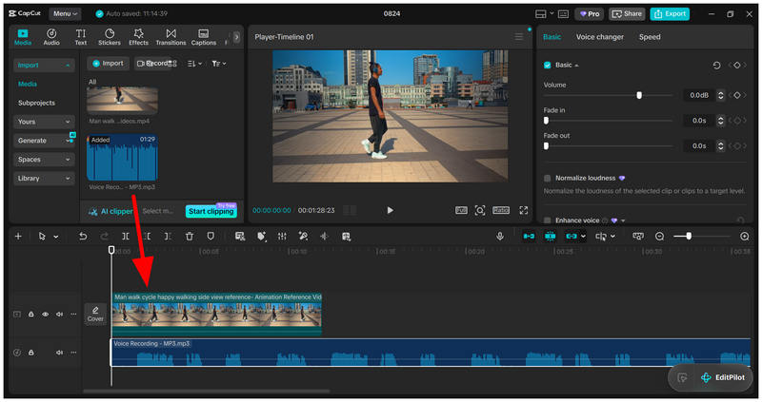Click the Import button
The width and height of the screenshot is (762, 402).
(x=108, y=64)
